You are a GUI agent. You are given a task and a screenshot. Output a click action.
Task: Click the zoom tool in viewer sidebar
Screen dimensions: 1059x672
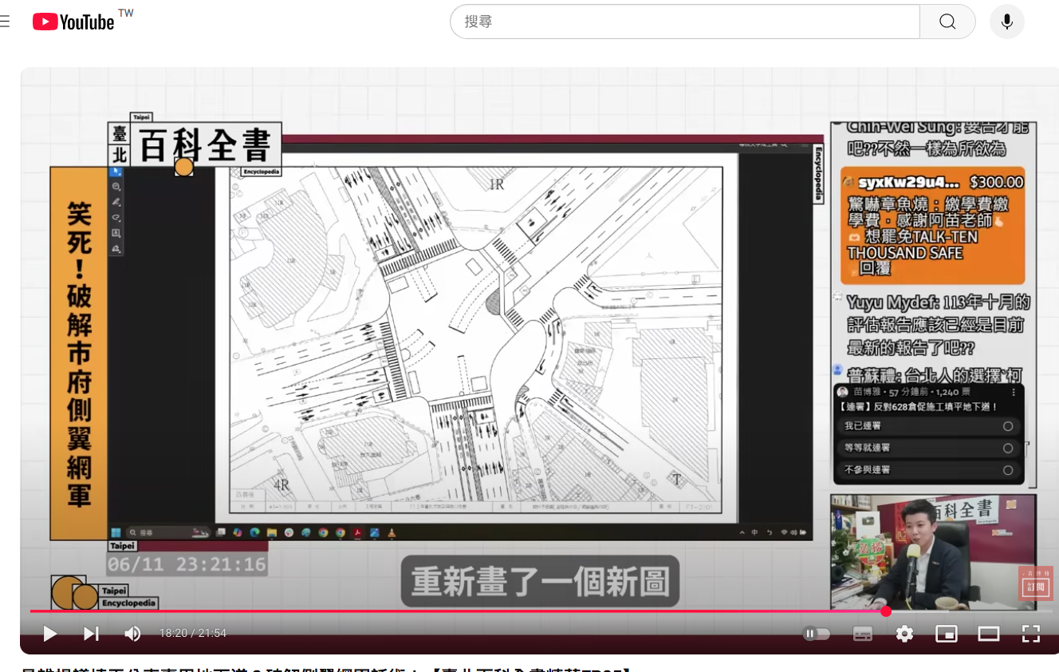point(116,187)
